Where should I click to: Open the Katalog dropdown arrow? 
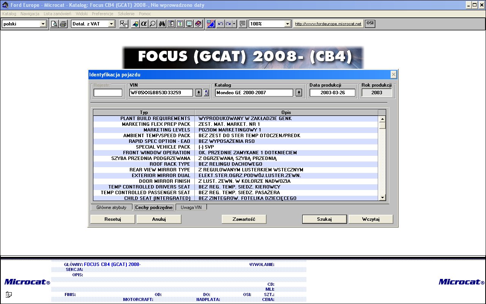coord(299,93)
